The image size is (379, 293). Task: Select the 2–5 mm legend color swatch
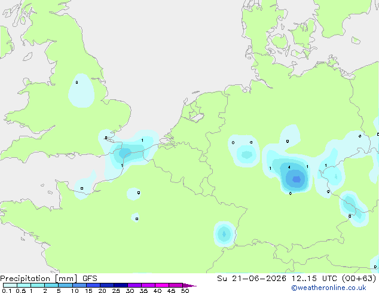coord(51,285)
